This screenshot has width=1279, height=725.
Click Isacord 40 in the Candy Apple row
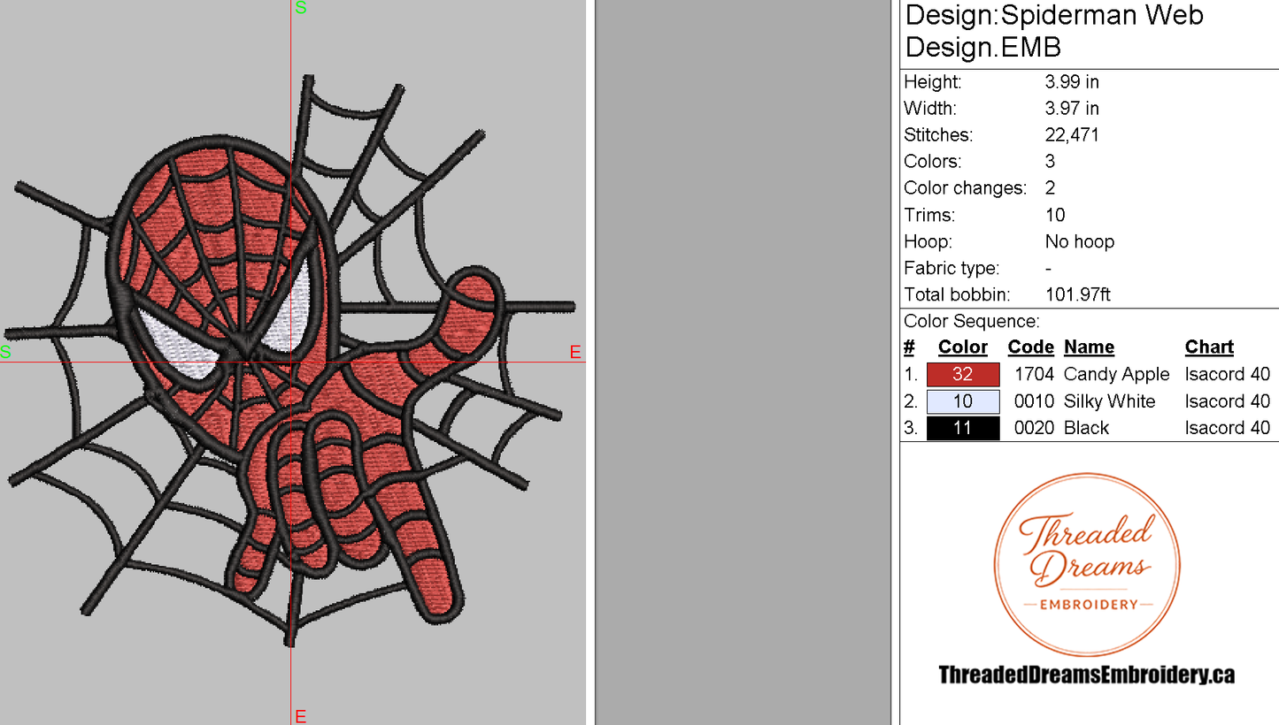1228,374
